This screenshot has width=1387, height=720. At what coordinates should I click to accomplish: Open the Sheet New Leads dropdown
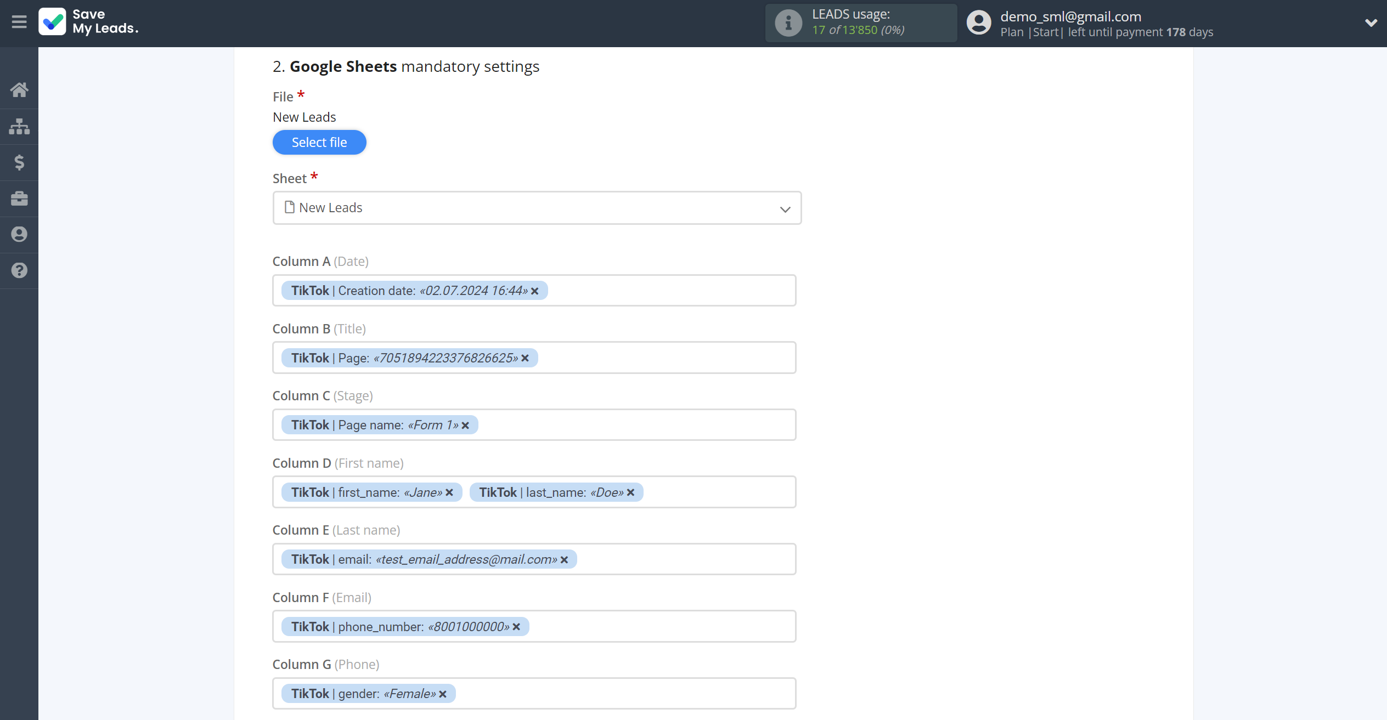point(537,208)
